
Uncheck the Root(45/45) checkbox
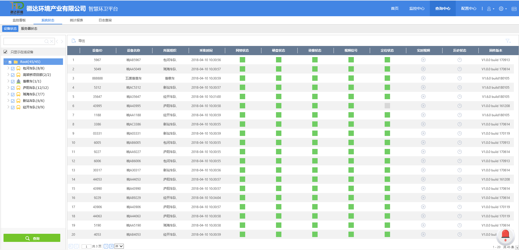[x=10, y=62]
